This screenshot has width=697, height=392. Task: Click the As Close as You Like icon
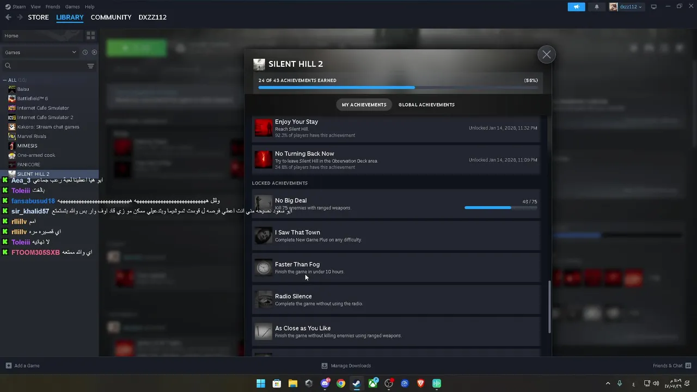264,332
